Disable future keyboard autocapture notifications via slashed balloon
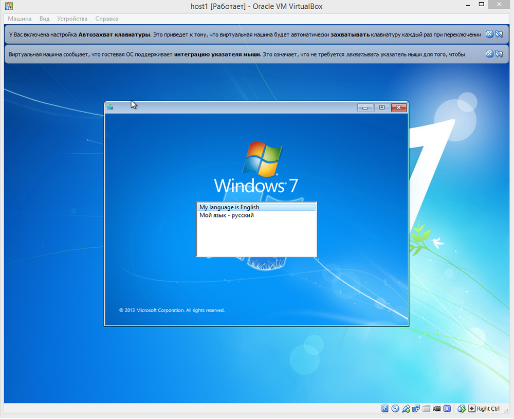This screenshot has height=419, width=514. [499, 33]
